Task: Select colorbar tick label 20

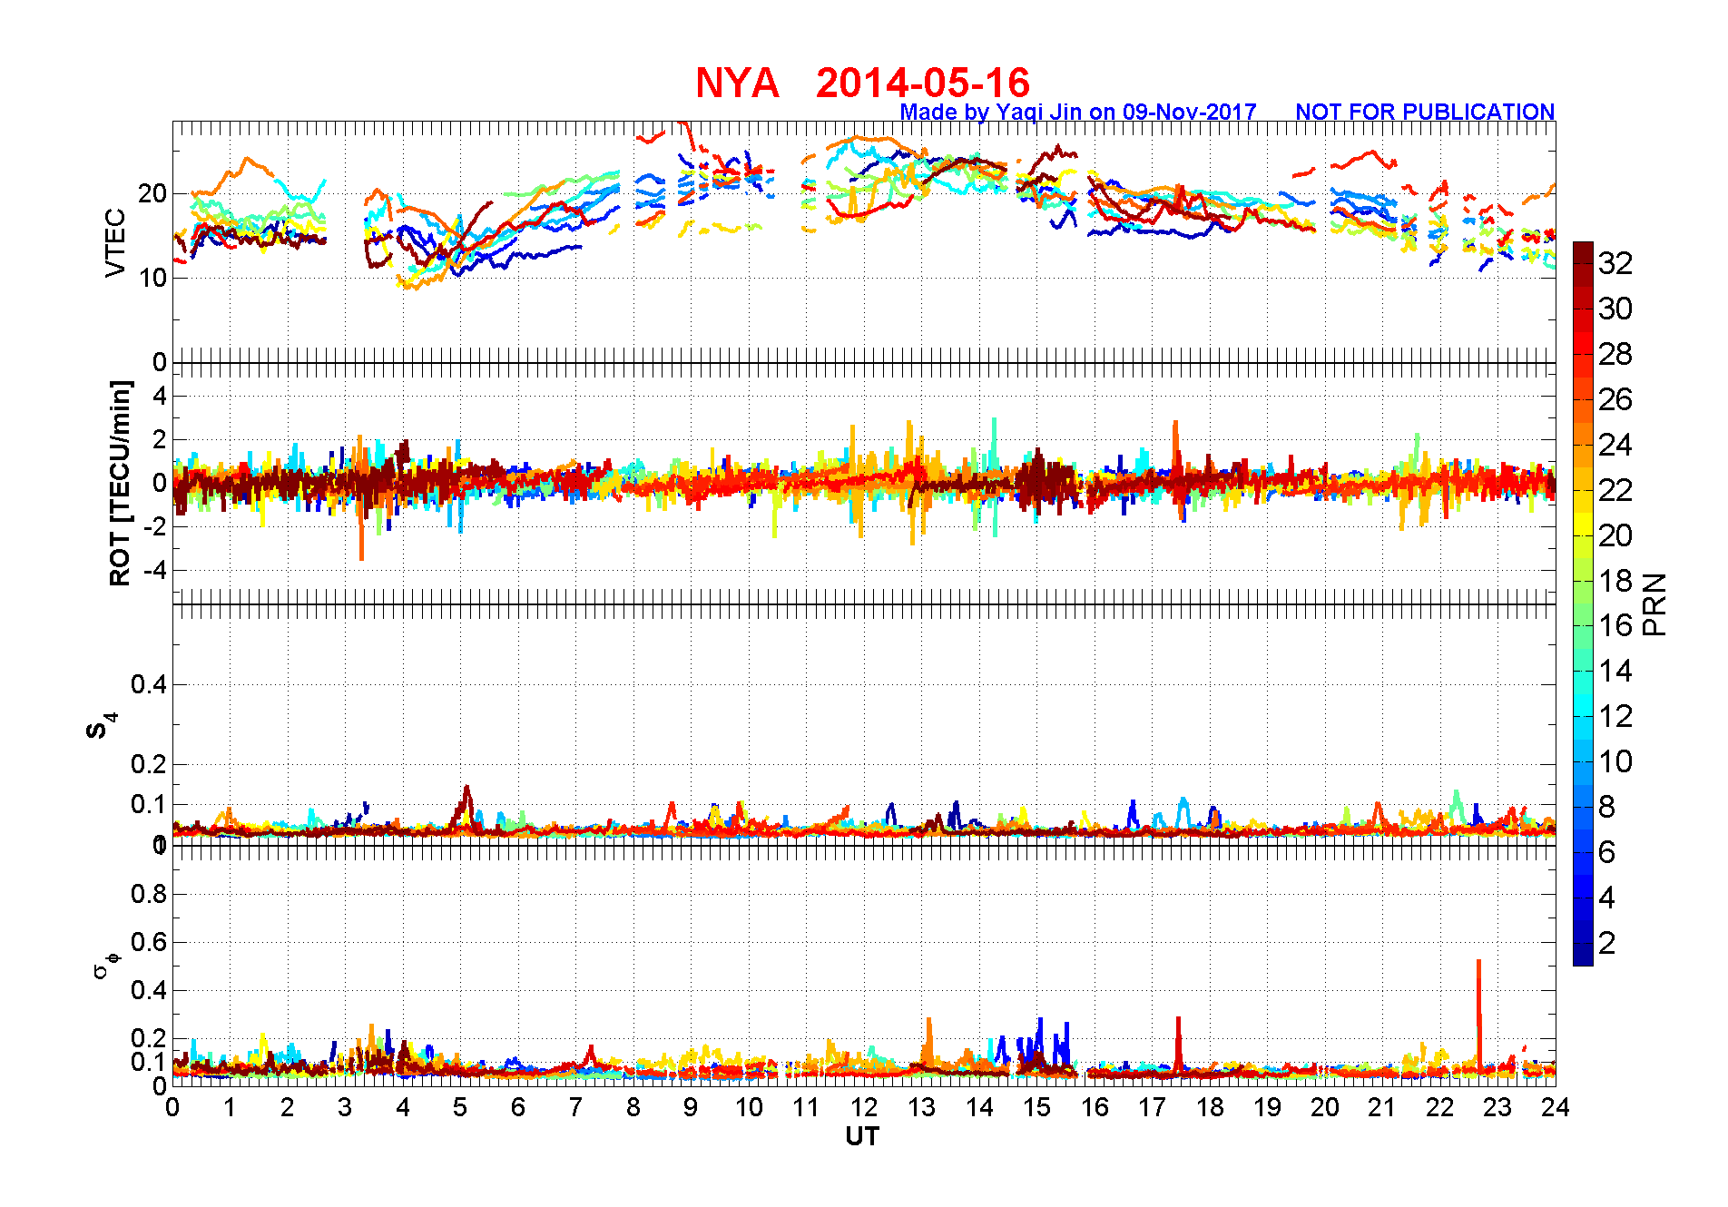Action: [x=1615, y=535]
